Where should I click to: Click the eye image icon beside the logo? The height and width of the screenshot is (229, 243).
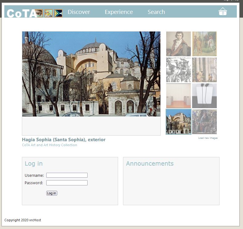click(x=39, y=13)
